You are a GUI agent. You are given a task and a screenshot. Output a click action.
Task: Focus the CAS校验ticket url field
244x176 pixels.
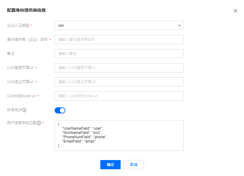point(118,96)
